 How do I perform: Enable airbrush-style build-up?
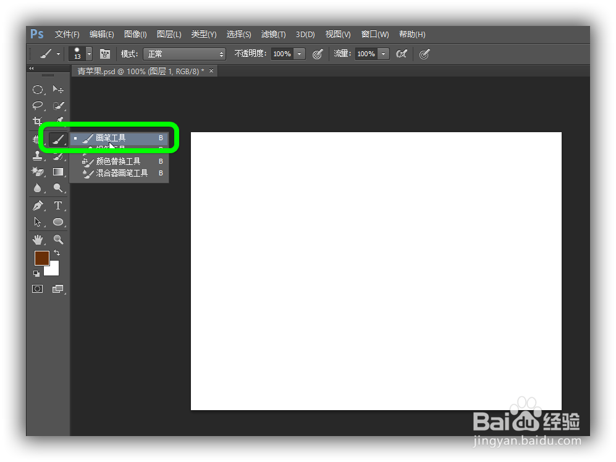pyautogui.click(x=402, y=54)
